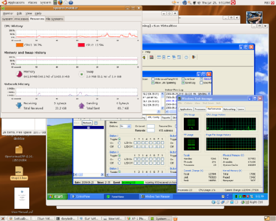Click the Task Manager title bar icon
Screen dimensions: 276x221
[179, 98]
